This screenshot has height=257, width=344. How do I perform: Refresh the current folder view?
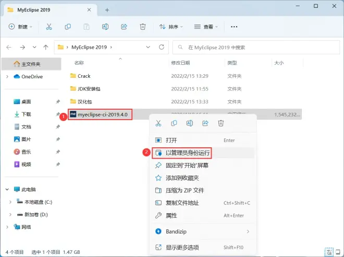(162, 47)
